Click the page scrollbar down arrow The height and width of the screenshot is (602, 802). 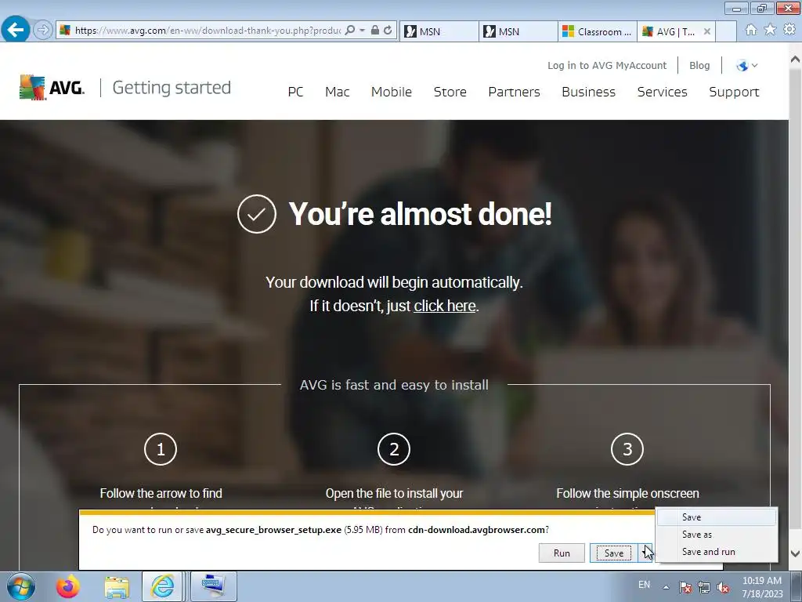pos(796,553)
